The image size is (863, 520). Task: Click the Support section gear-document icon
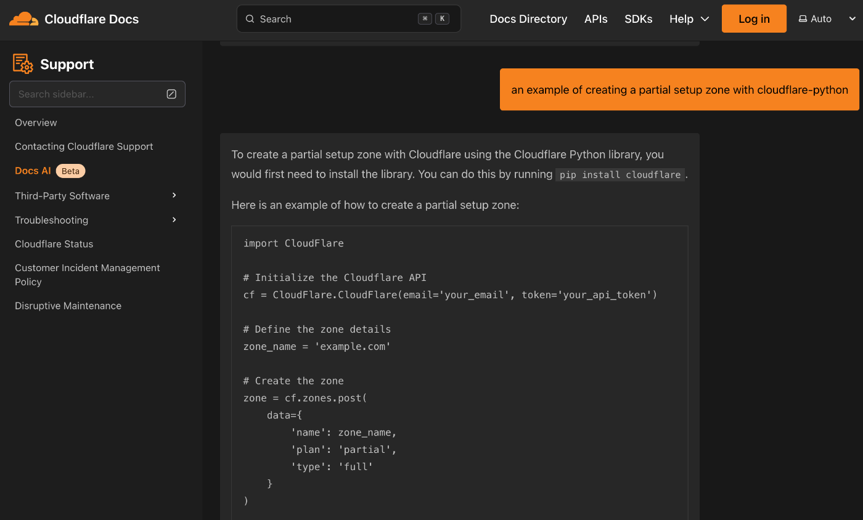23,64
